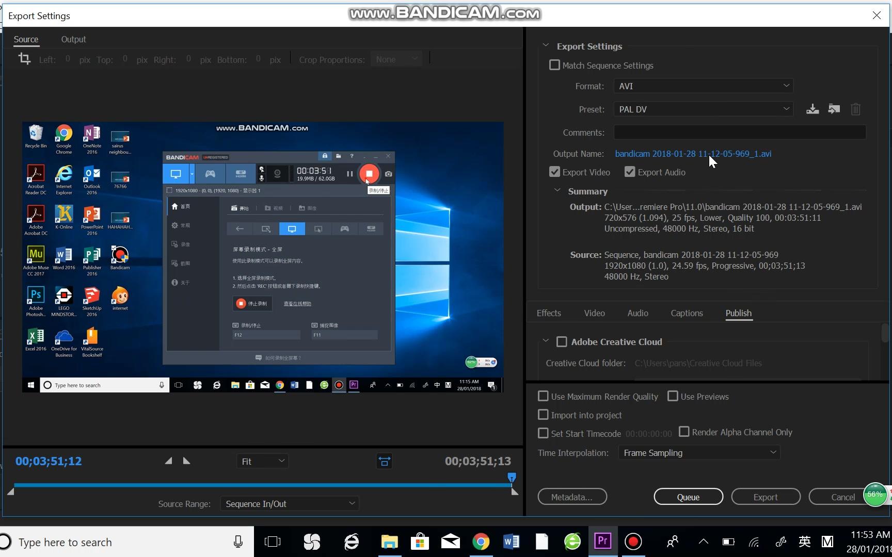The height and width of the screenshot is (557, 892).
Task: Click the crop tool icon in Source panel
Action: (x=24, y=59)
